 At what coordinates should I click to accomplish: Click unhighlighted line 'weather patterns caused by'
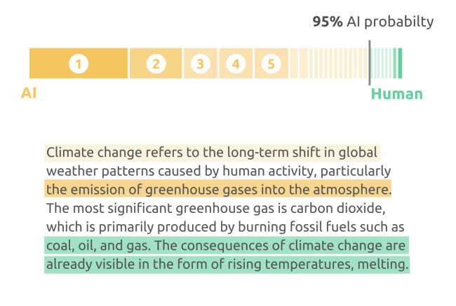point(218,171)
